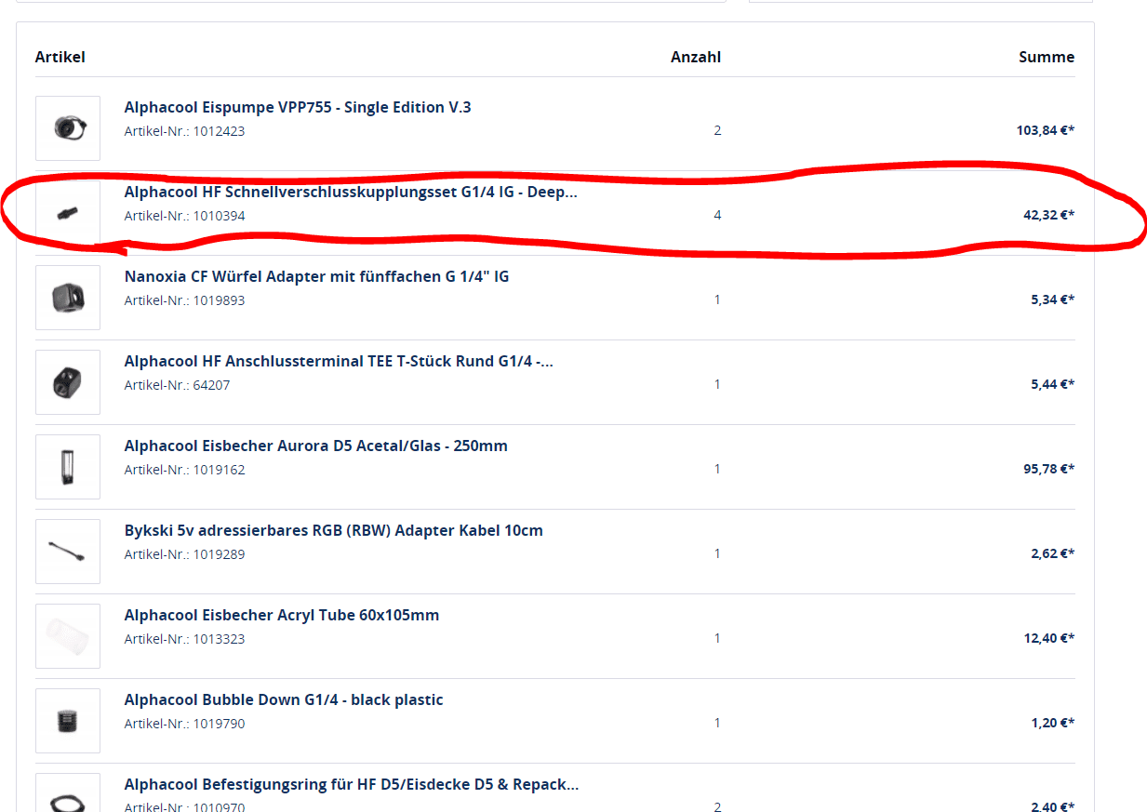Select article number 1019893 text
Image resolution: width=1147 pixels, height=812 pixels.
[x=185, y=300]
